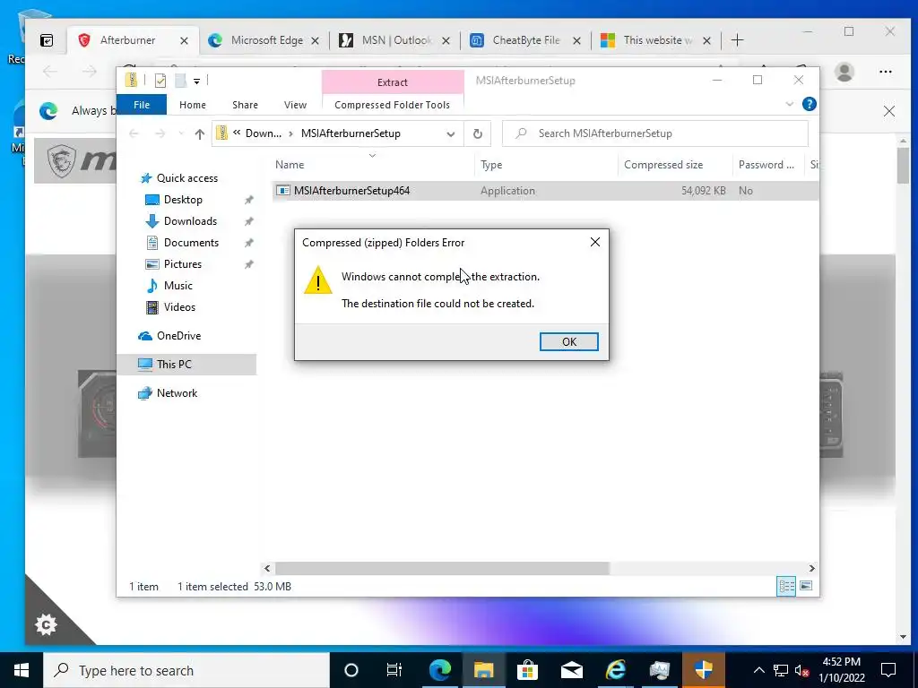Click the pin icon next to Pictures

tap(249, 264)
